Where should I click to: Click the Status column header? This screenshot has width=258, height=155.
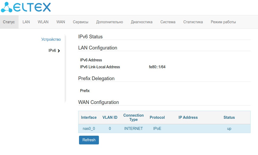[x=229, y=117]
